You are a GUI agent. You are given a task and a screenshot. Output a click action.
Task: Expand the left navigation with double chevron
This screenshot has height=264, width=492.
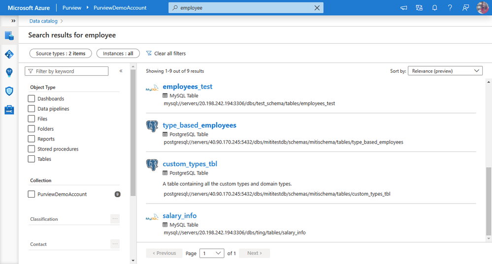(13, 21)
